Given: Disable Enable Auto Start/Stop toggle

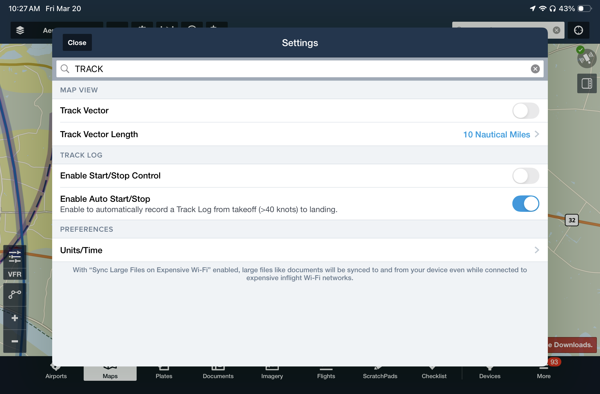Looking at the screenshot, I should click(x=525, y=204).
